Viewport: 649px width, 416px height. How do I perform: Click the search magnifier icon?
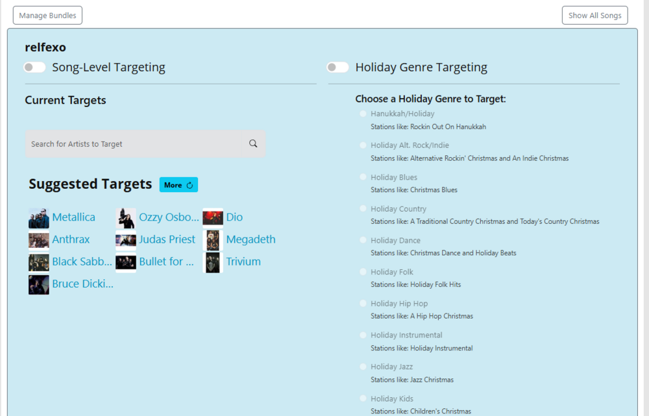pos(253,143)
